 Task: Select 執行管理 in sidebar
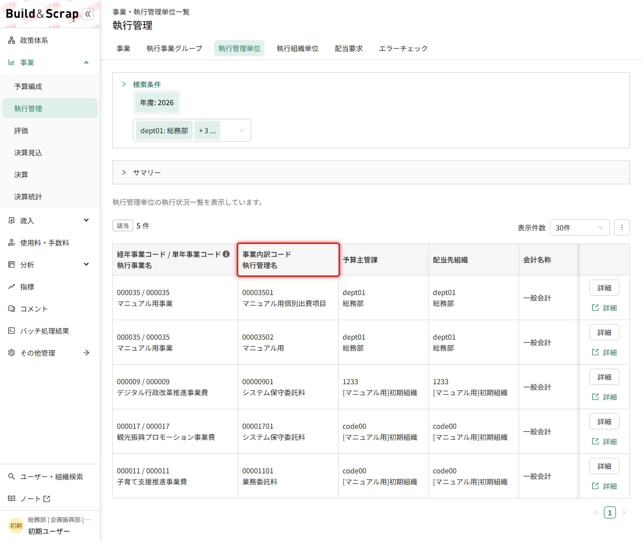click(x=50, y=108)
